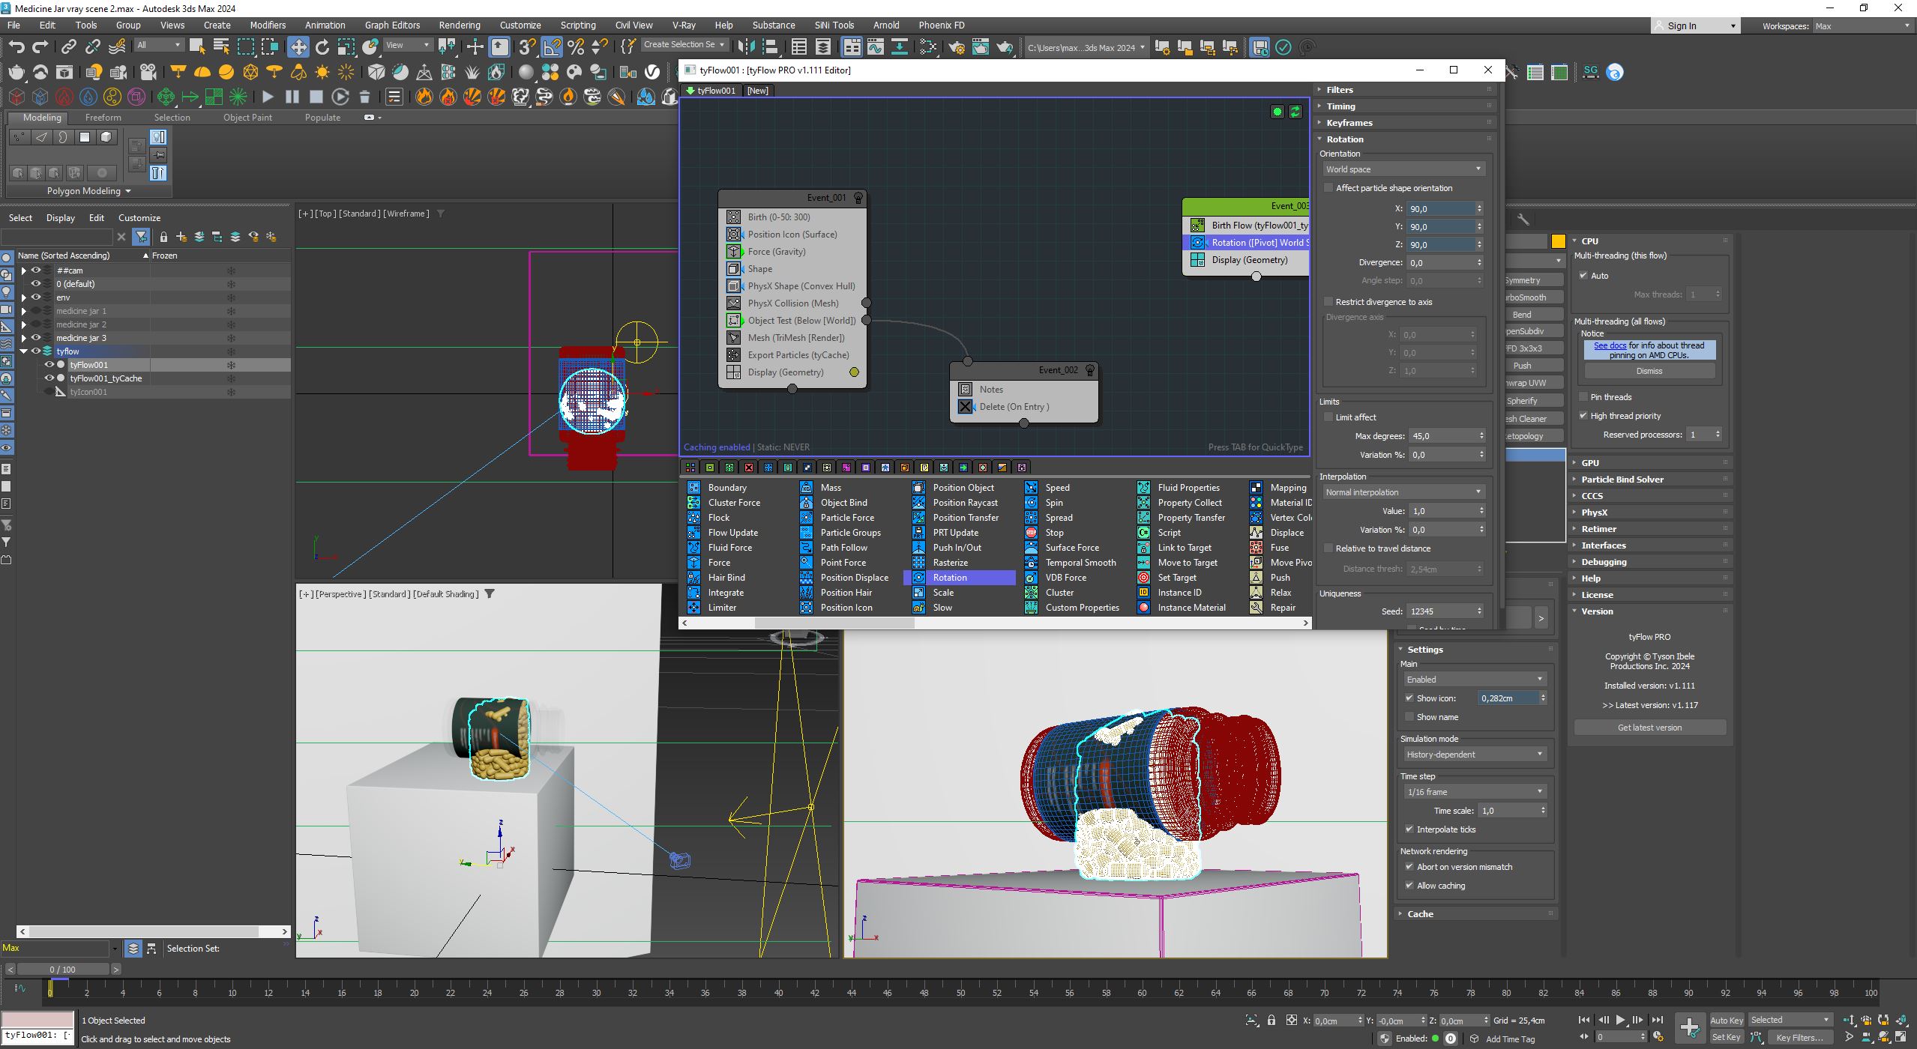Expand the medicine jar 3 tree item
The width and height of the screenshot is (1917, 1049).
coord(24,338)
